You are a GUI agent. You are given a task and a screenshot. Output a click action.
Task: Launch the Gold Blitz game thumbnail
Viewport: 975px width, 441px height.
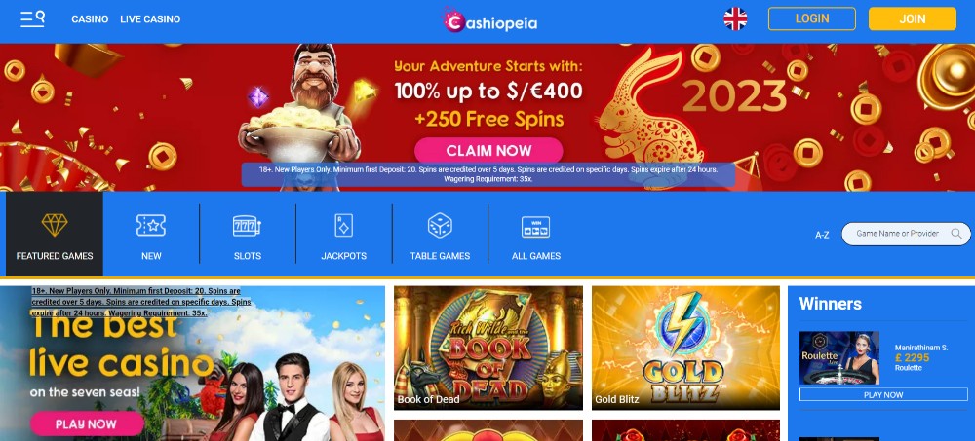685,348
